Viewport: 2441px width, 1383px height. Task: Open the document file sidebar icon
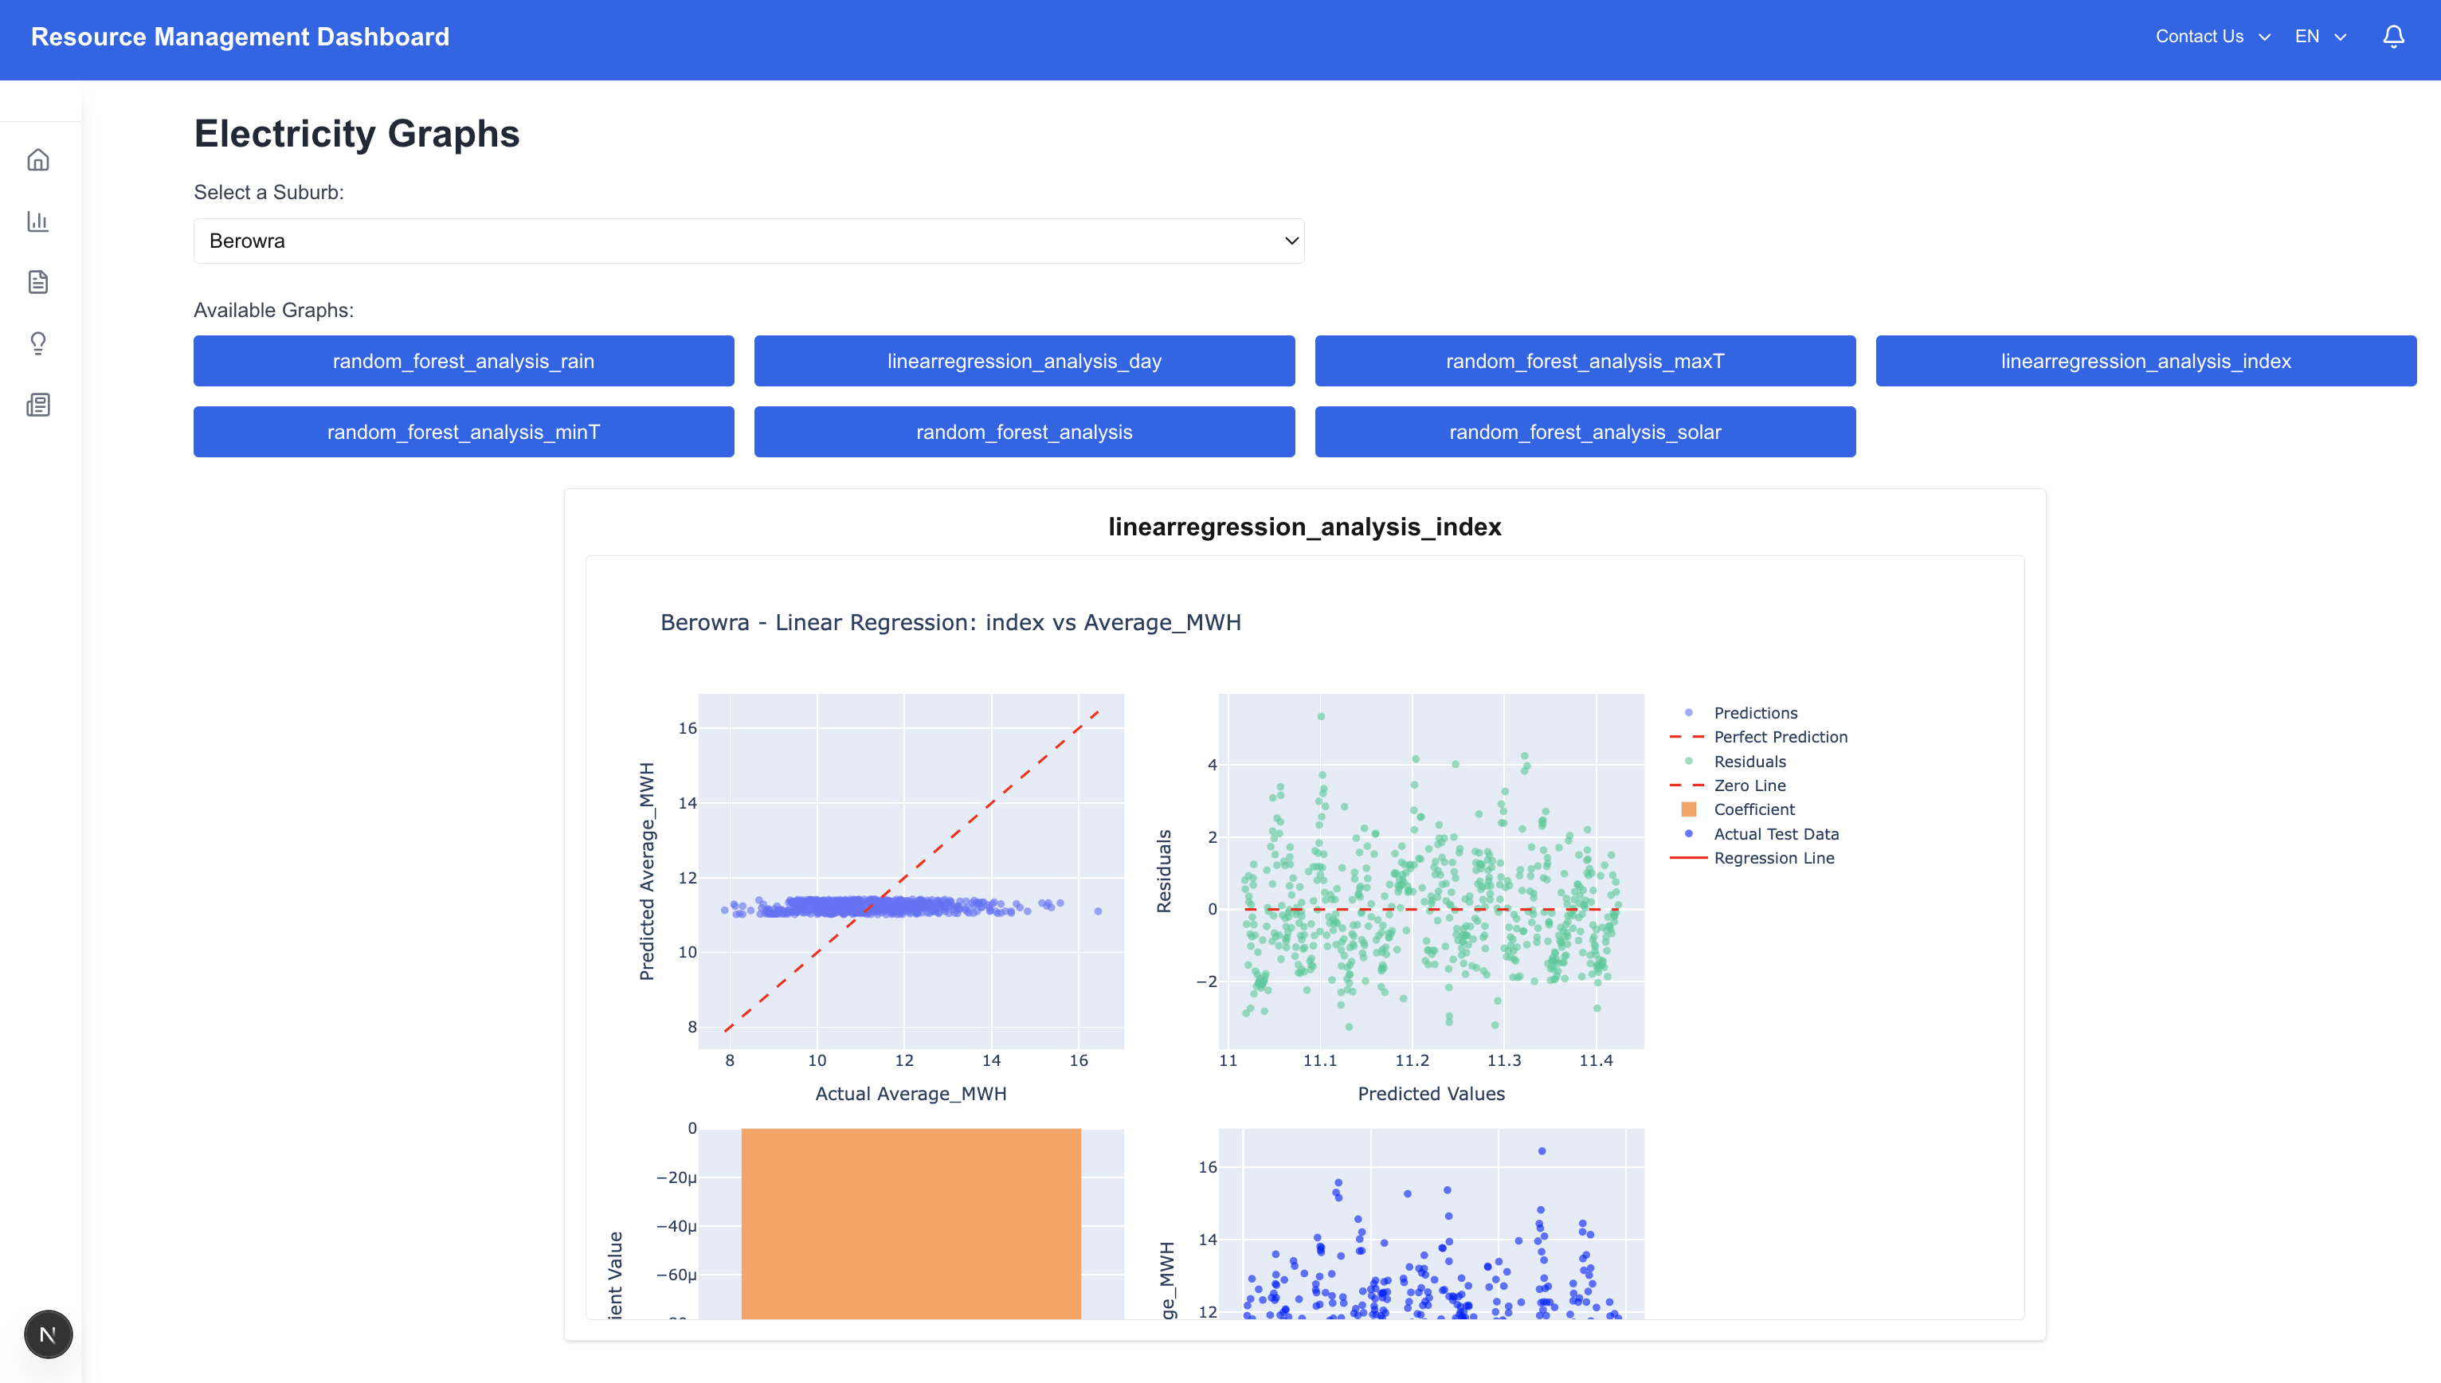click(x=38, y=282)
